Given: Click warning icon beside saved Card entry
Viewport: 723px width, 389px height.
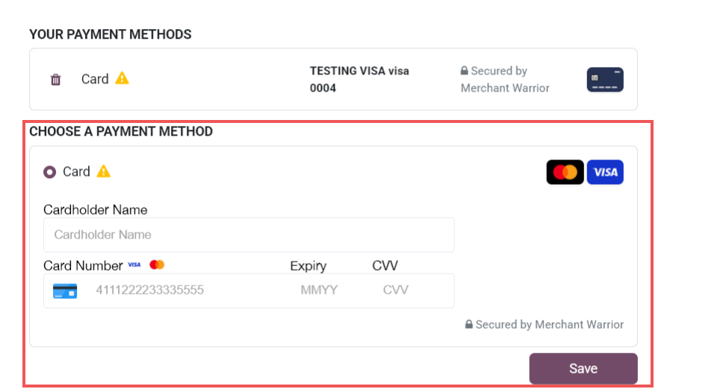Looking at the screenshot, I should [122, 78].
